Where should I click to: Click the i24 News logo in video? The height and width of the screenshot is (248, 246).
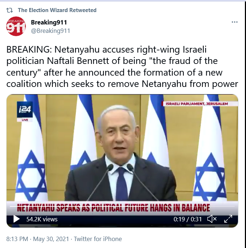[25, 110]
